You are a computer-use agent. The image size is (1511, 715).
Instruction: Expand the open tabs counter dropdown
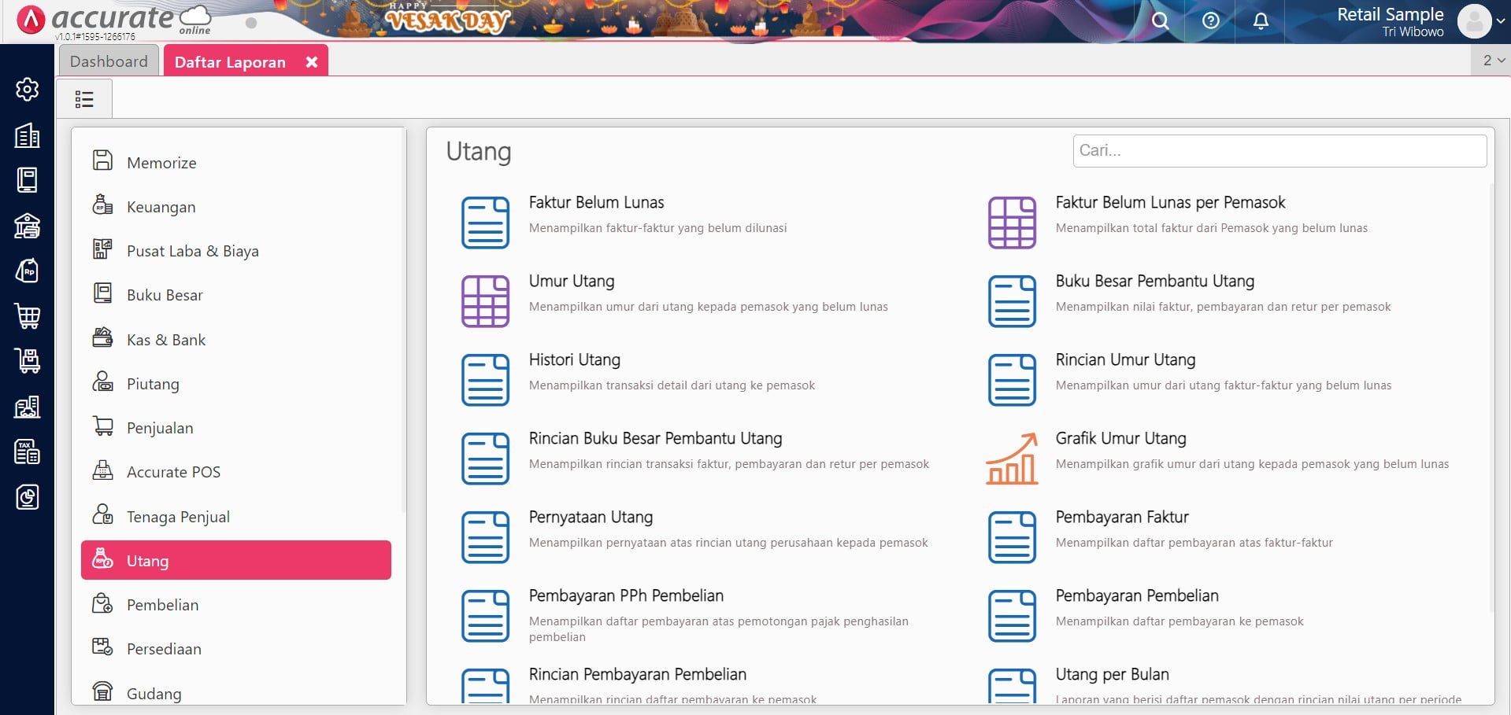coord(1493,61)
